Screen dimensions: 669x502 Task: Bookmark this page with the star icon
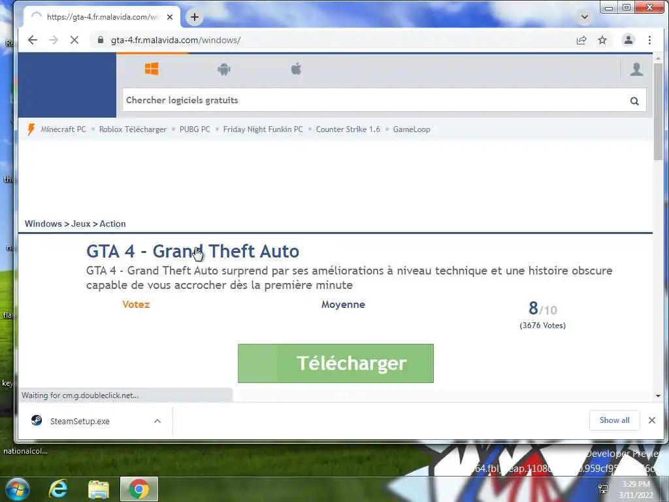click(602, 40)
